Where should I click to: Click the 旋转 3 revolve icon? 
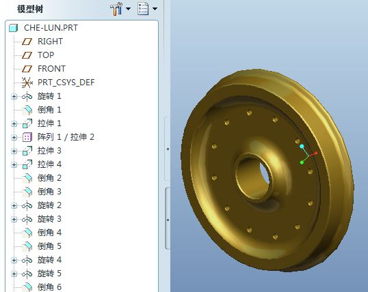[27, 219]
